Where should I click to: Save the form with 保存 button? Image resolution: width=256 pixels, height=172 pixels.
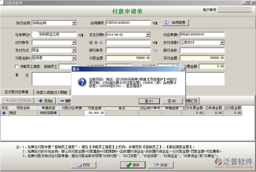click(x=133, y=165)
